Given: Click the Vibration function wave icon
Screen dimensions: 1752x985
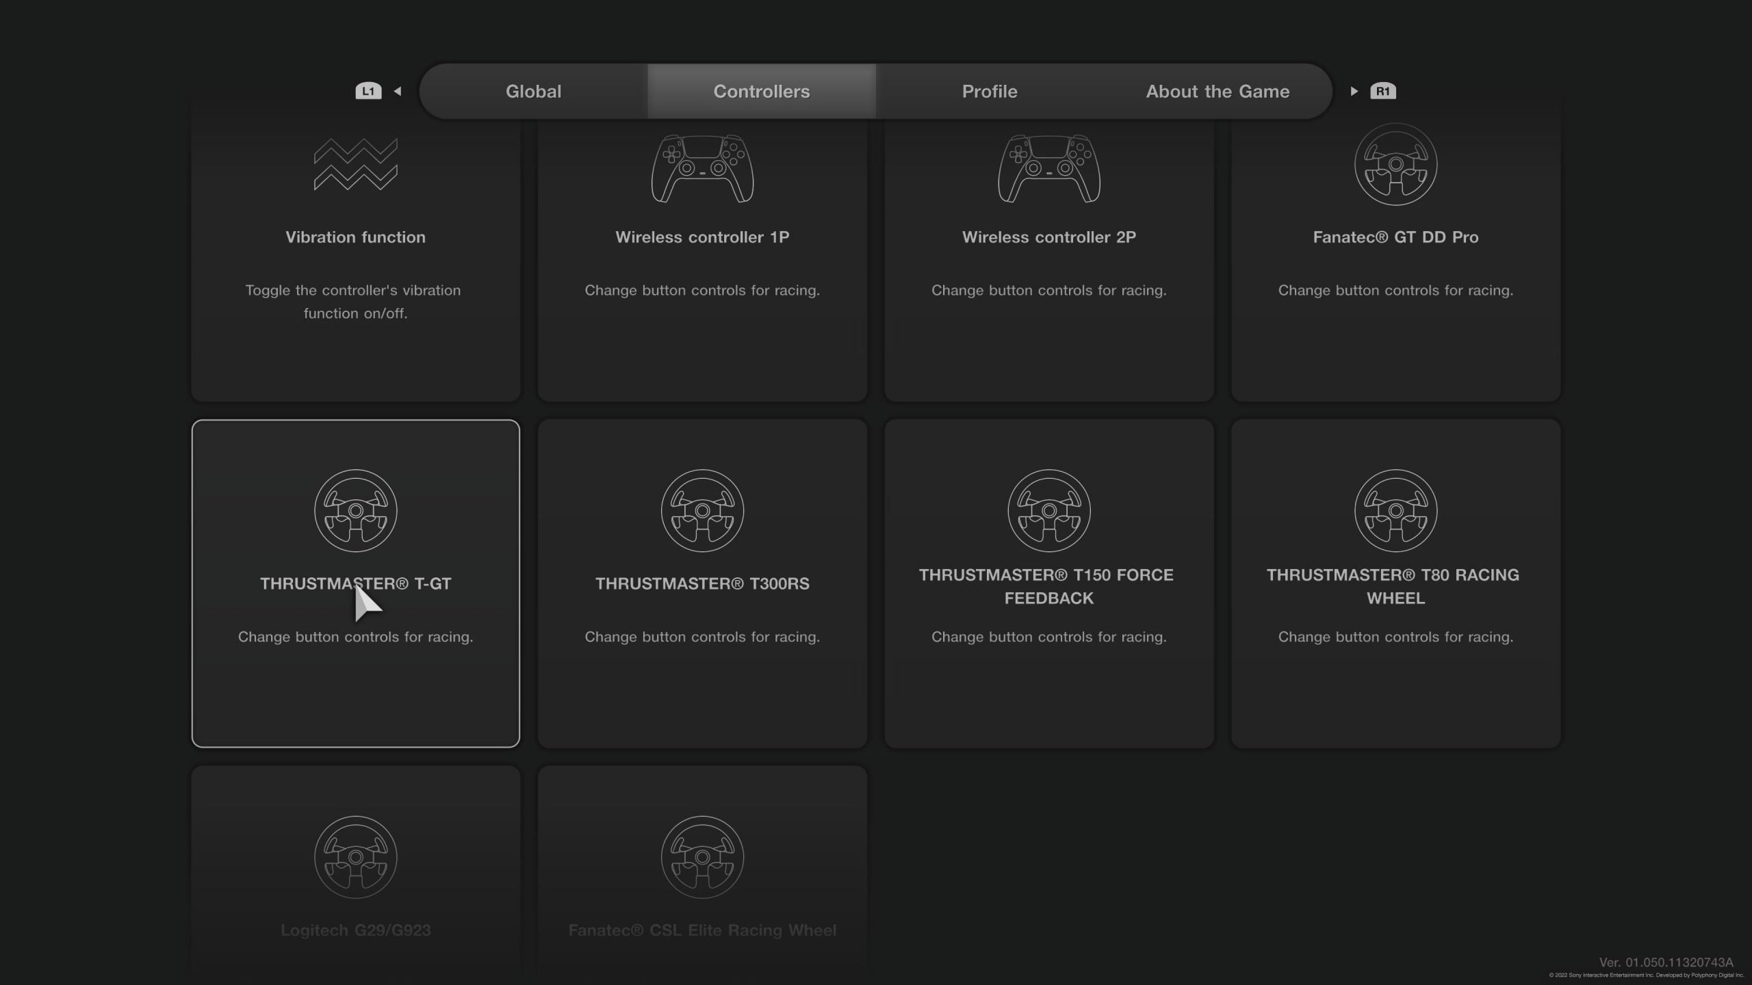Looking at the screenshot, I should click(355, 164).
